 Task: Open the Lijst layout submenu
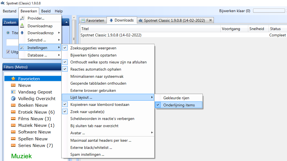tap(108, 97)
